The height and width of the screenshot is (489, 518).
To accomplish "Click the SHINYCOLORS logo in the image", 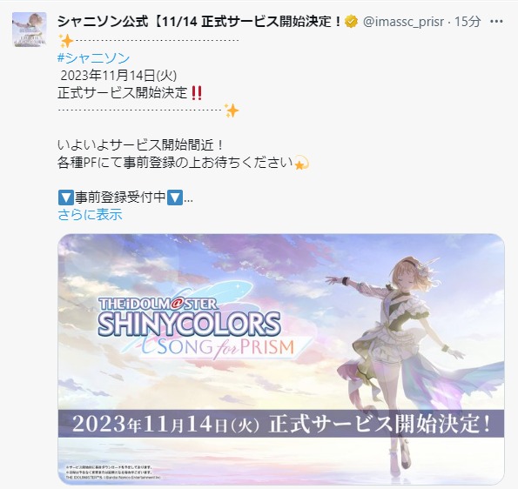I will pos(189,324).
